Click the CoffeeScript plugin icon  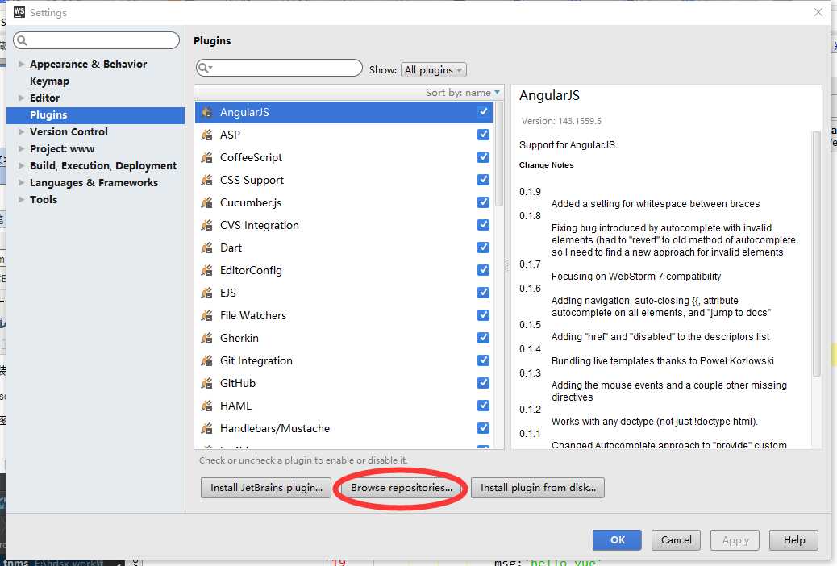(206, 157)
